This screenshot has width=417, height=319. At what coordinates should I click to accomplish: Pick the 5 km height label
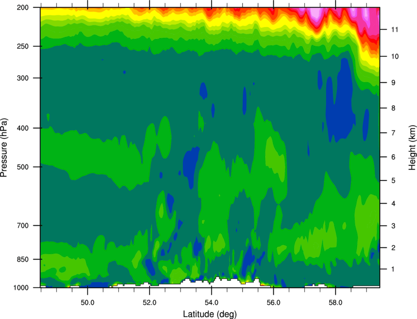393,181
